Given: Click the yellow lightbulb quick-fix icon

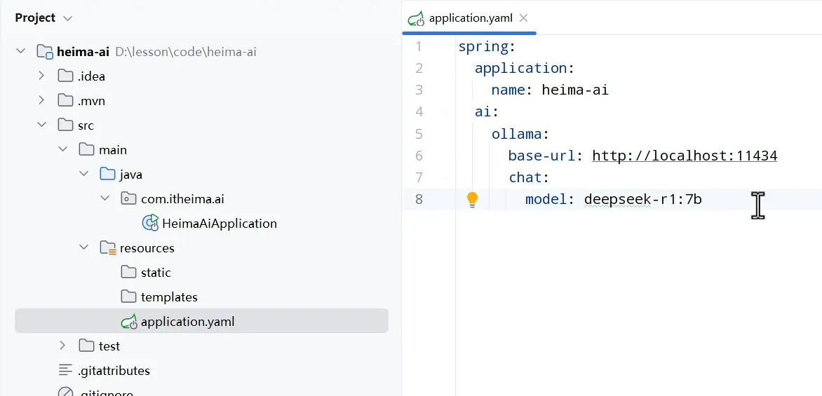Looking at the screenshot, I should (472, 200).
